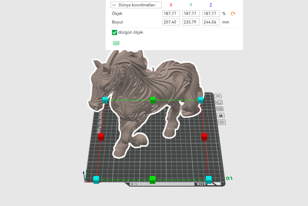Viewport: 308px width, 206px height.
Task: Toggle the düzgün ölçek checkbox
Action: coord(115,32)
